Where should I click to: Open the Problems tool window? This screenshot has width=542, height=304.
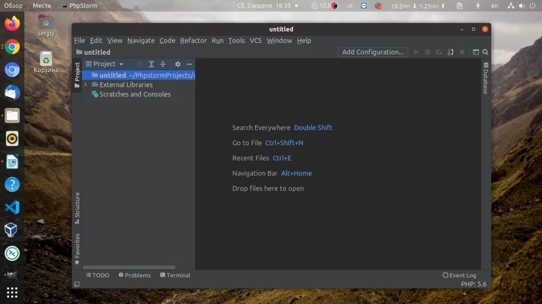pyautogui.click(x=134, y=275)
